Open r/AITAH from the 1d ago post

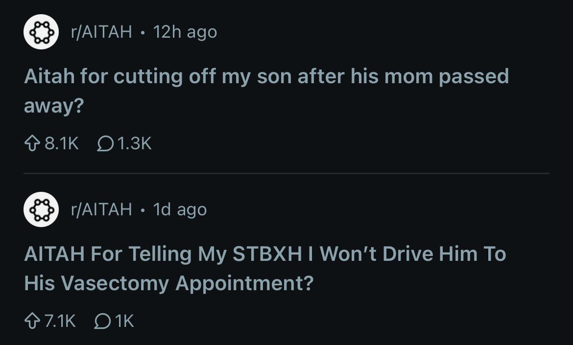point(101,210)
